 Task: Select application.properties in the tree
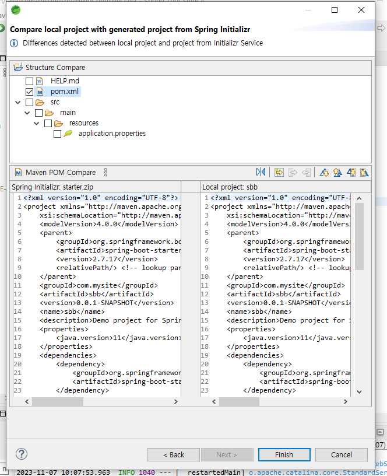coord(112,134)
